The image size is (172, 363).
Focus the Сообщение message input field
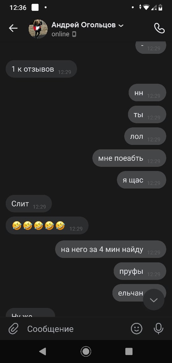[76, 329]
